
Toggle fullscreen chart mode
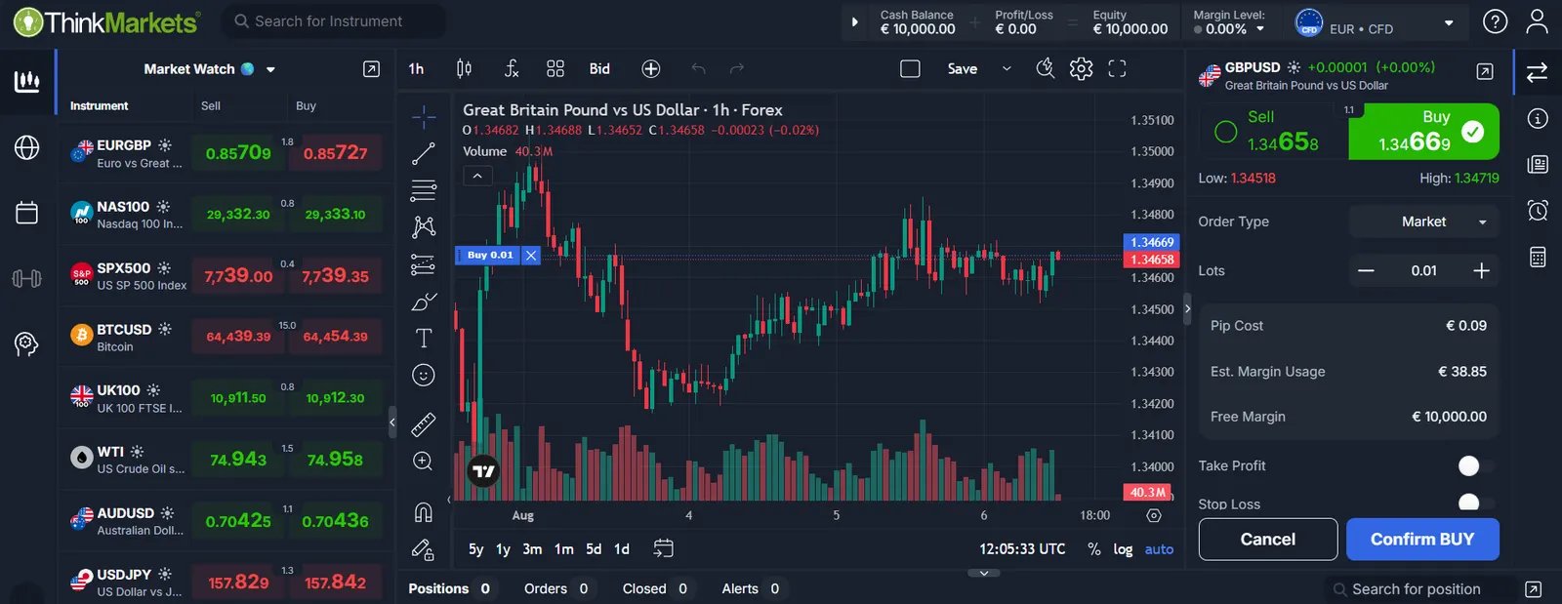(x=1117, y=68)
